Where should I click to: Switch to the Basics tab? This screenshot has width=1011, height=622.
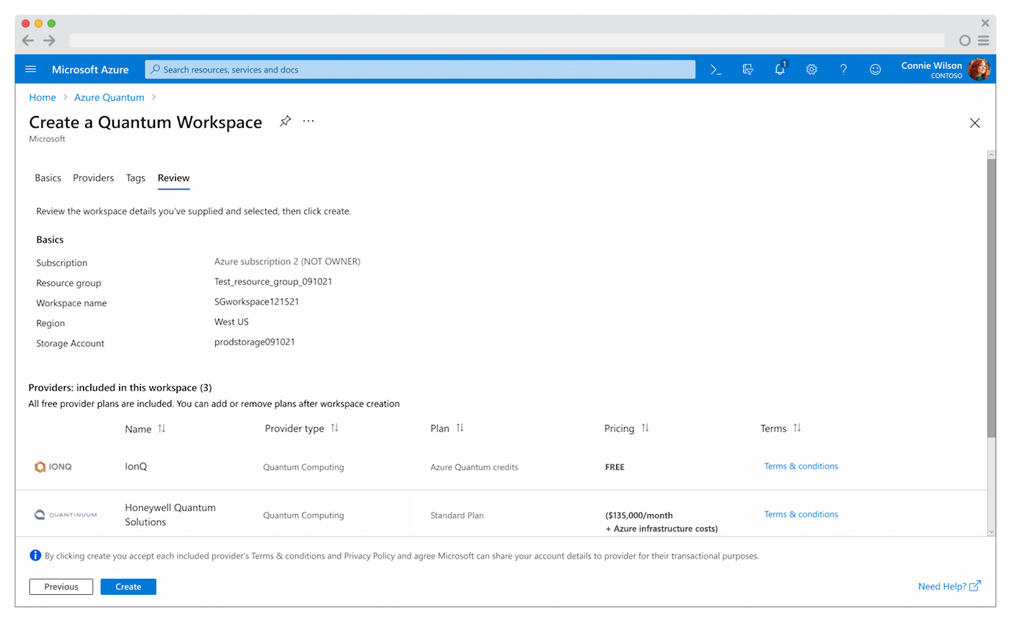coord(48,178)
